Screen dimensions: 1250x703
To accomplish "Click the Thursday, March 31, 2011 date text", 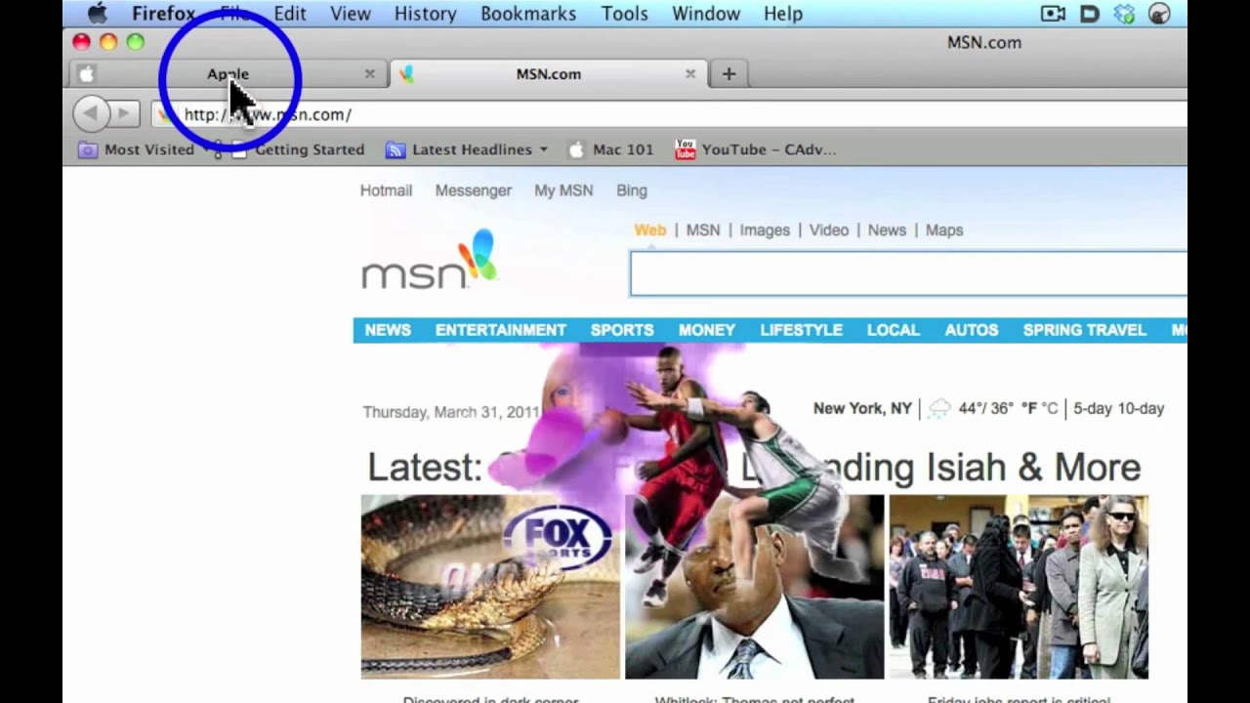I will pos(451,412).
